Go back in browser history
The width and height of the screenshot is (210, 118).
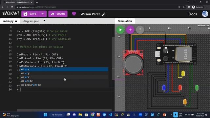point(3,7)
